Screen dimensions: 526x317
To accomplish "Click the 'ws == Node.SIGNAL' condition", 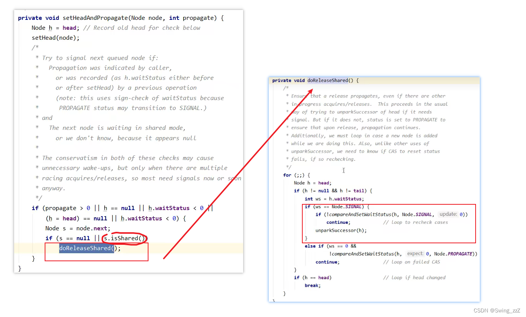I will coord(337,207).
